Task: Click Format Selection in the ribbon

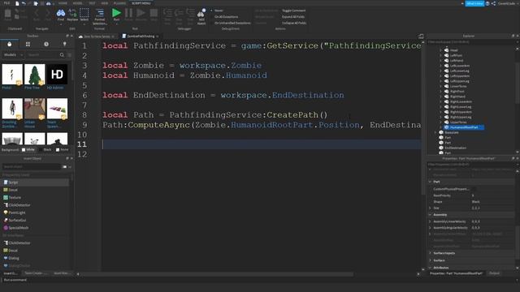Action: click(99, 16)
